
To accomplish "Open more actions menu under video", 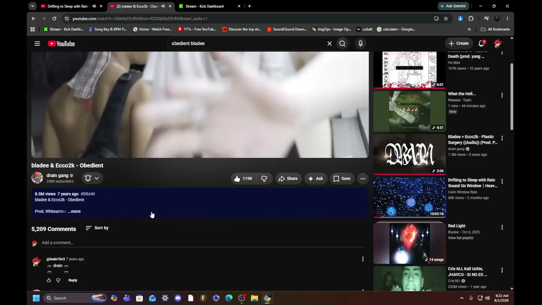I will click(363, 179).
